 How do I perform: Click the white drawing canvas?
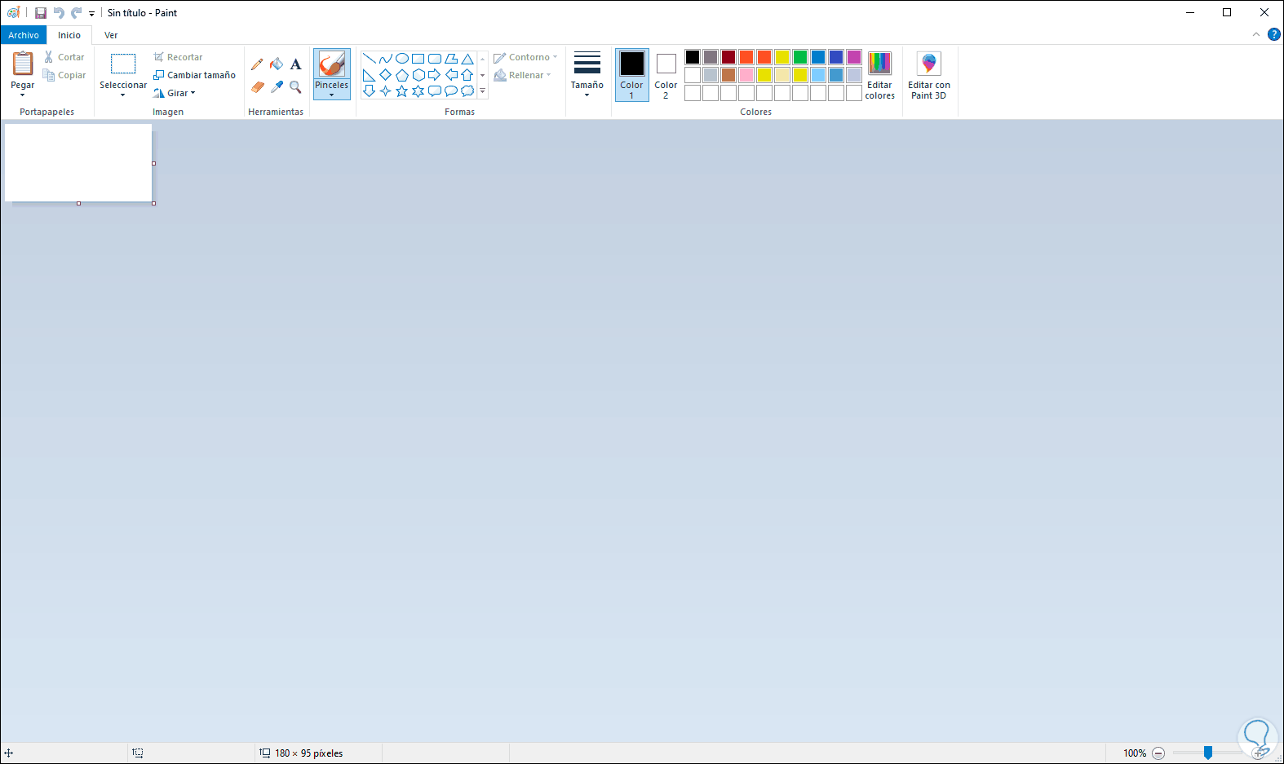point(78,162)
